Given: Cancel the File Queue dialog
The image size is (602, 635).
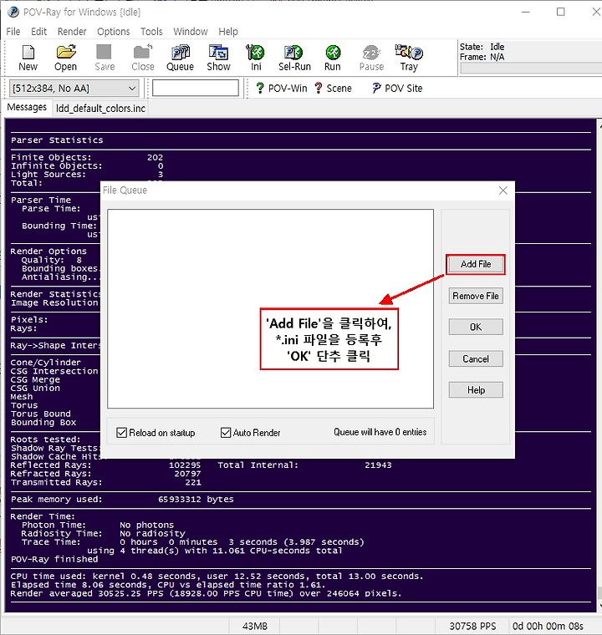Looking at the screenshot, I should coord(476,358).
